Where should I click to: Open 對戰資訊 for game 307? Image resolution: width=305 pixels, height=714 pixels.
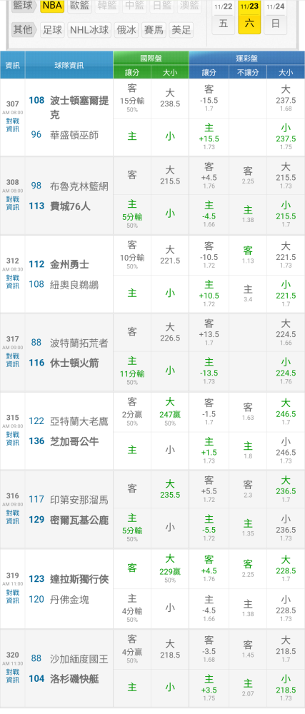13,125
